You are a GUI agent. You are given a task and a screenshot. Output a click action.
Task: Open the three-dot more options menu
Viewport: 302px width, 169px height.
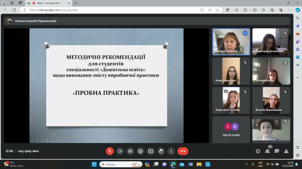point(171,151)
